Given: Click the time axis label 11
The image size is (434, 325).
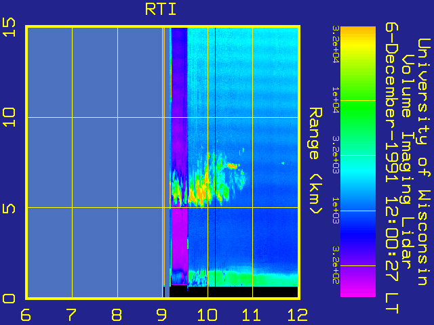Looking at the screenshot, I should point(252,315).
